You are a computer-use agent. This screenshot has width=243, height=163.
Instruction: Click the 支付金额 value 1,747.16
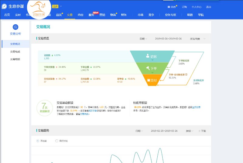pos(85,82)
